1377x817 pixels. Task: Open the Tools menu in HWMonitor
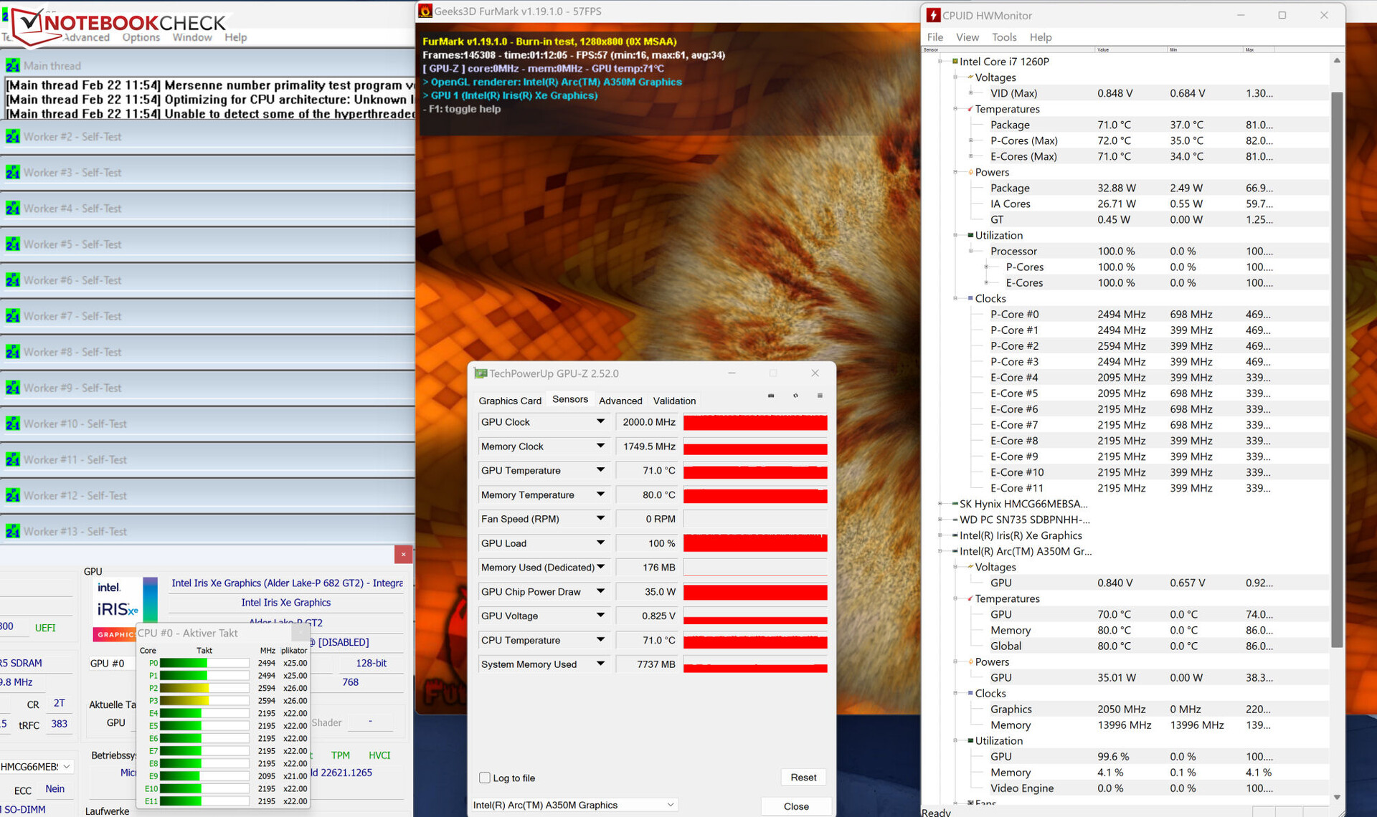[x=1003, y=37]
